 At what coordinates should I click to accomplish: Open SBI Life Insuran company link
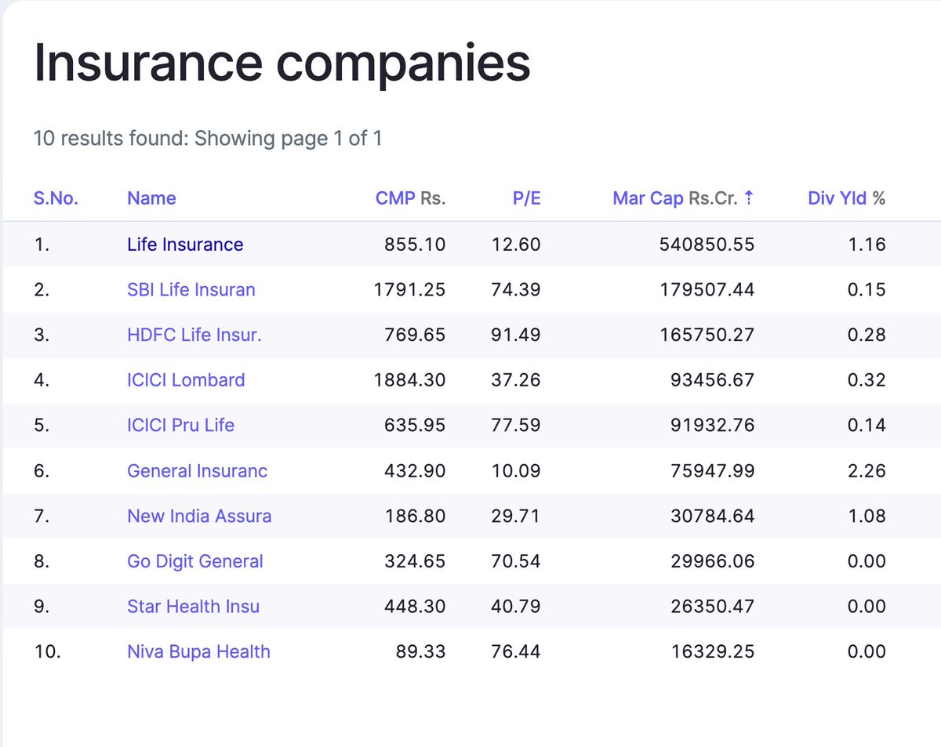pos(191,290)
